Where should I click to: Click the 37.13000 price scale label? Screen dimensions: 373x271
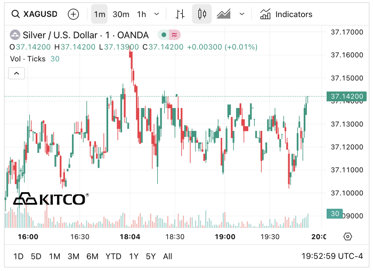[x=347, y=124]
